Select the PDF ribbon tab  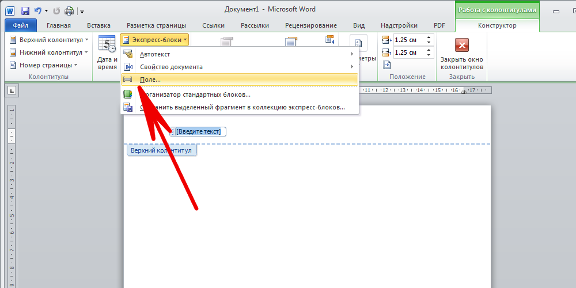point(439,25)
